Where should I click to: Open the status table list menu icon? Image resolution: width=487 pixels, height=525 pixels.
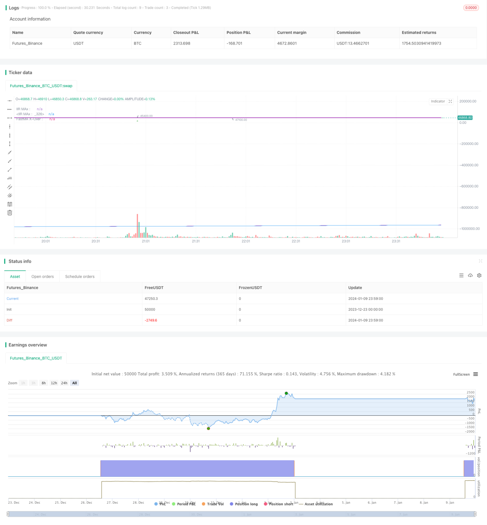461,275
